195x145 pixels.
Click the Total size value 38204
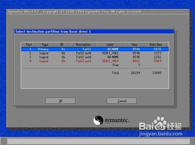coord(135,73)
